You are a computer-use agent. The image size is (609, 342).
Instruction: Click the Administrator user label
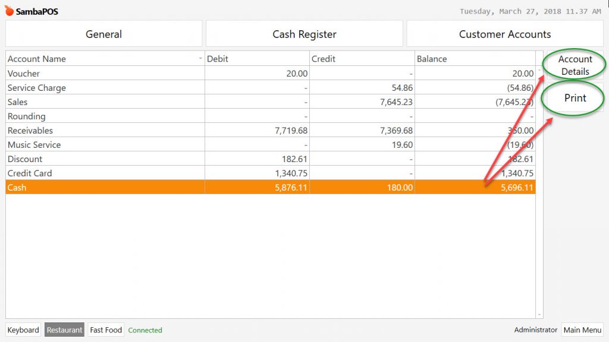[536, 330]
